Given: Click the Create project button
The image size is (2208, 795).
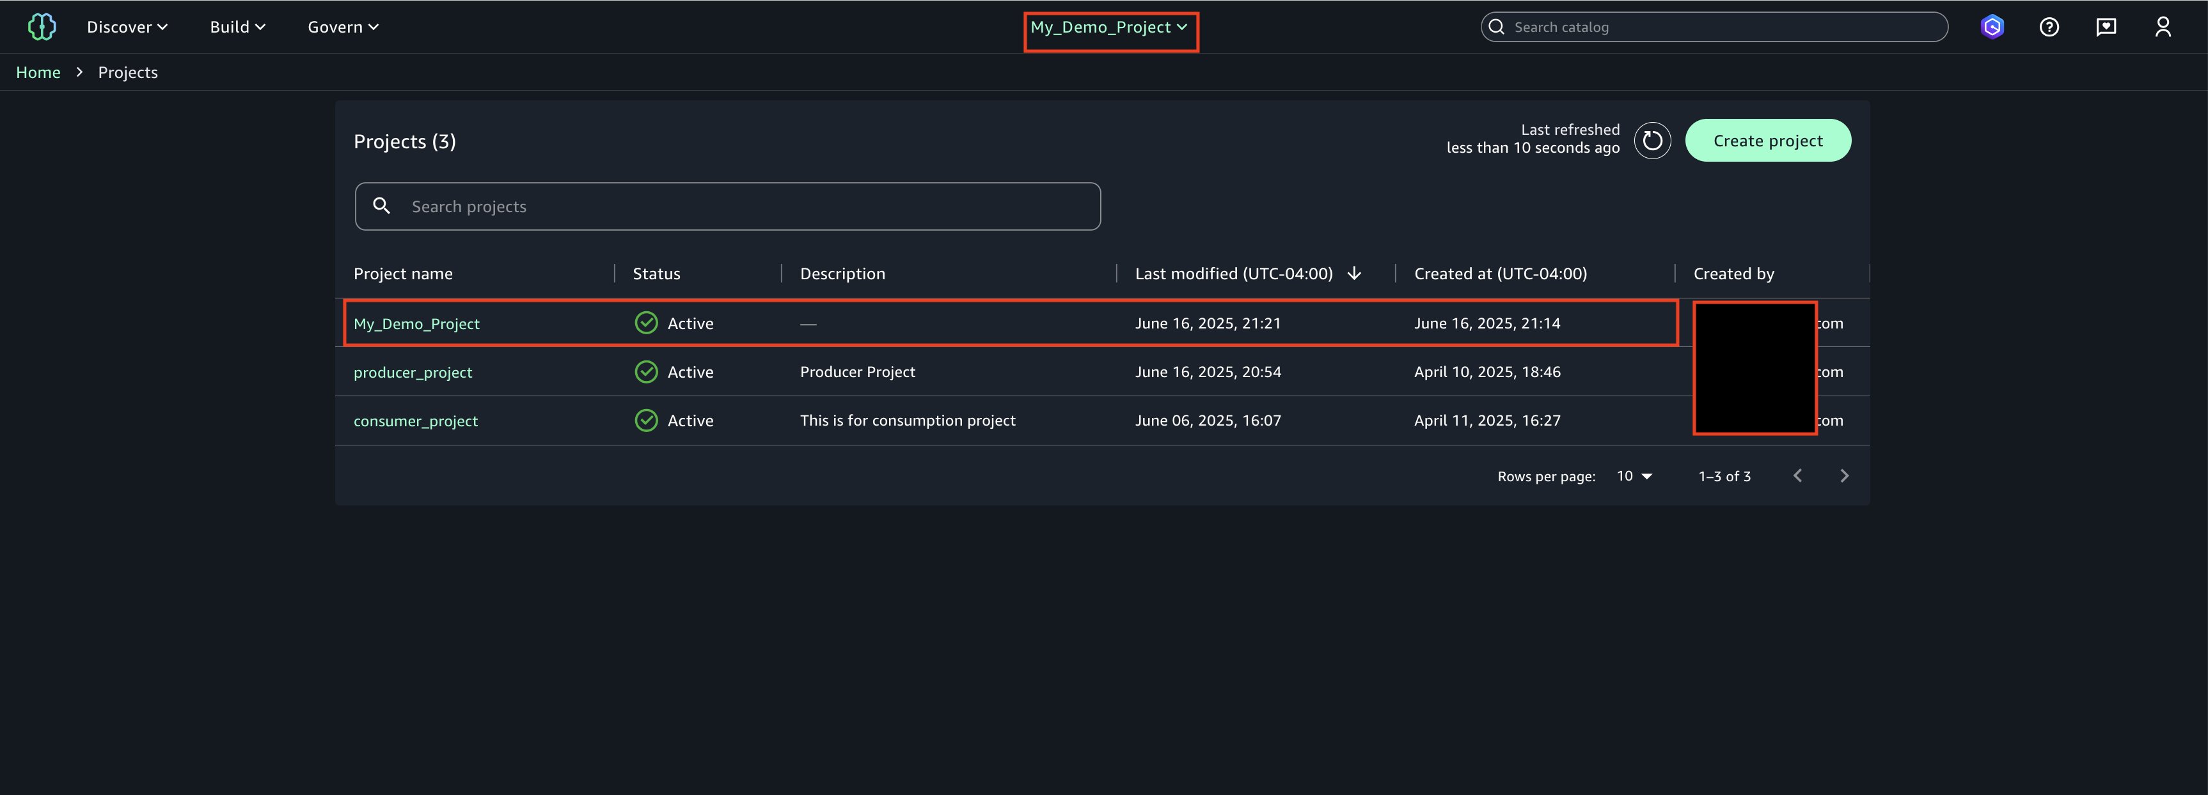Looking at the screenshot, I should [x=1767, y=141].
